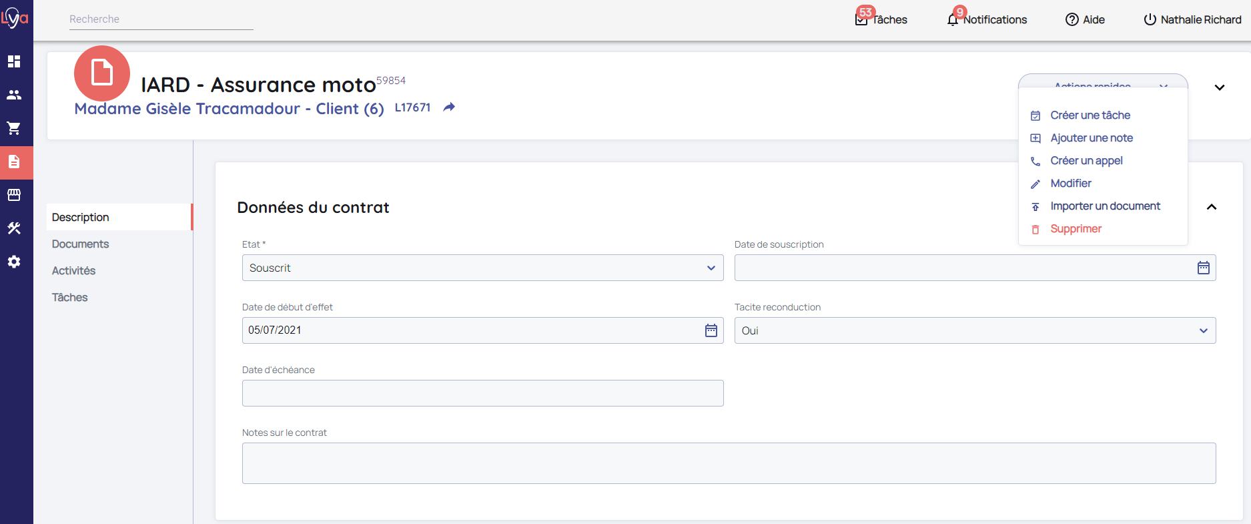Screen dimensions: 1251x524
Task: Open the storefront icon in the sidebar
Action: [x=14, y=195]
